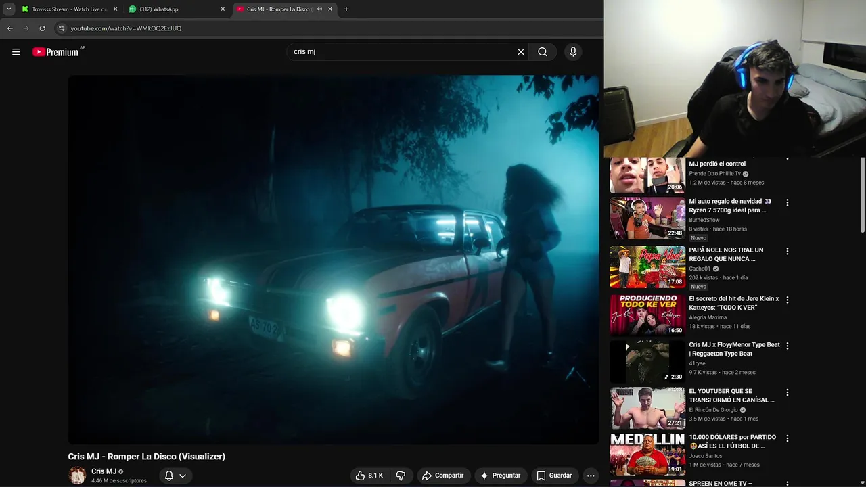Toggle the notification bell for Cris MJ

click(169, 476)
